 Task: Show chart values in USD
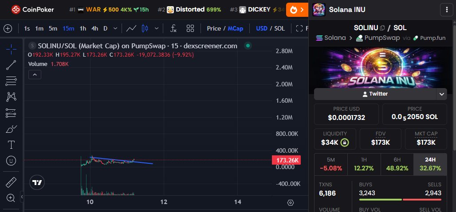pyautogui.click(x=261, y=28)
